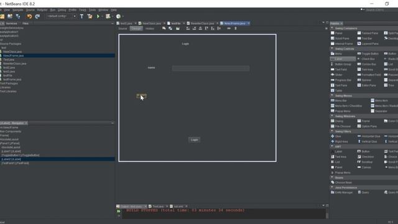Collapse the Beans palette category
398x224 pixels.
[x=332, y=177]
